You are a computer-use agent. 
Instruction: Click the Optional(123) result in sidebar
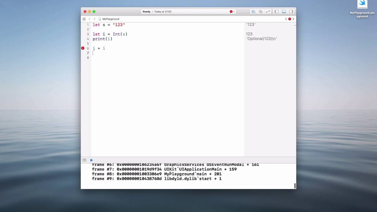click(262, 39)
